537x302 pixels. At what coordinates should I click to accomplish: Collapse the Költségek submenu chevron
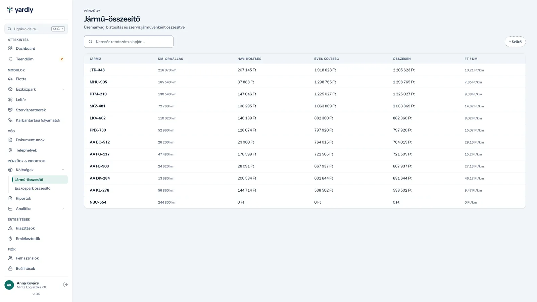[x=63, y=170]
